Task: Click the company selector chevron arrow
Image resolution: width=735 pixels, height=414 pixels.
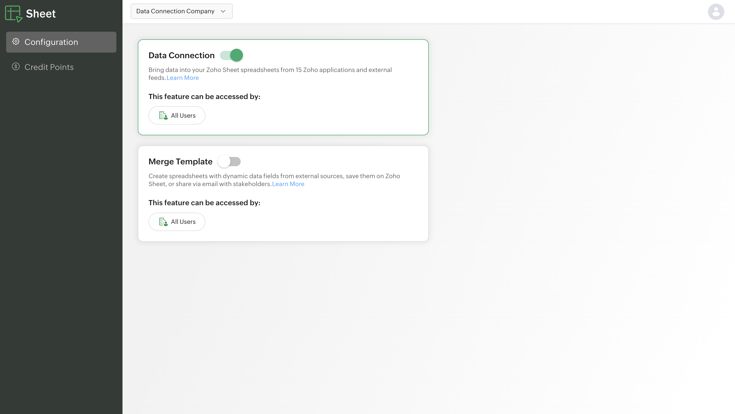Action: tap(223, 11)
